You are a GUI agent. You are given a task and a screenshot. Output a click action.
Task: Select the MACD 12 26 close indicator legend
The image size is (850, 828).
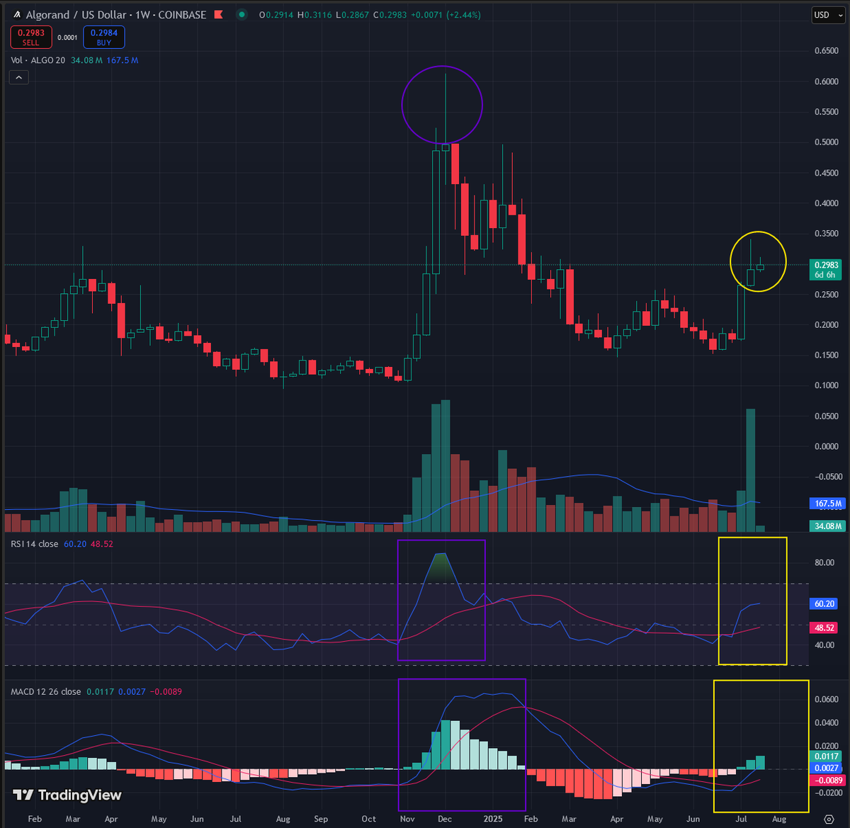tap(46, 691)
